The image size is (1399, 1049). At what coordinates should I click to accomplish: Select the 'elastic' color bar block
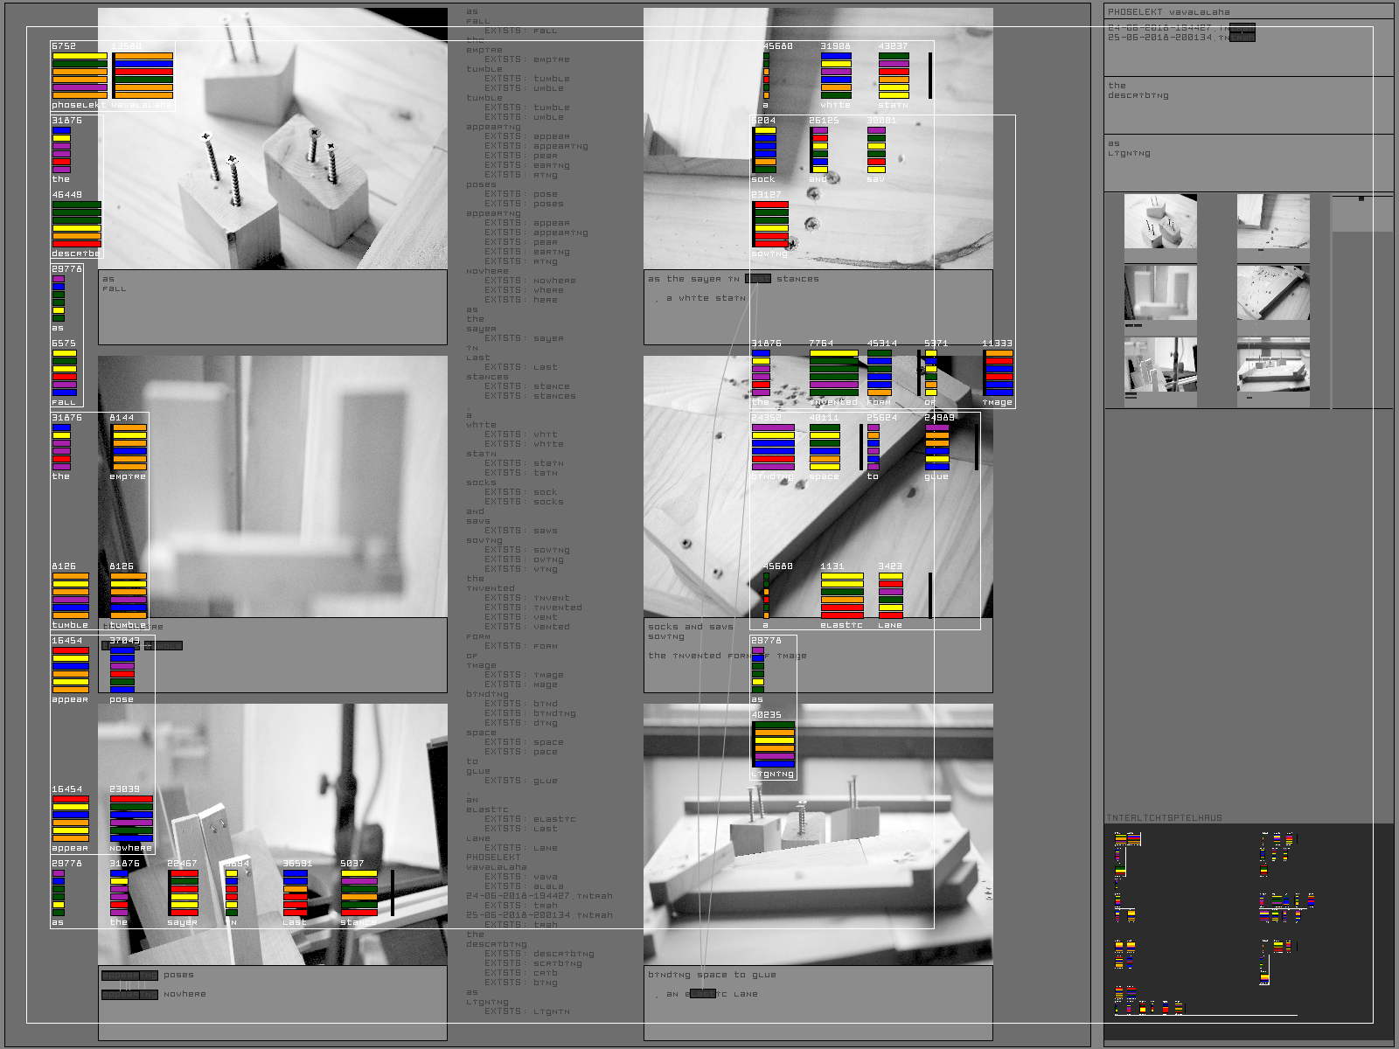click(842, 595)
